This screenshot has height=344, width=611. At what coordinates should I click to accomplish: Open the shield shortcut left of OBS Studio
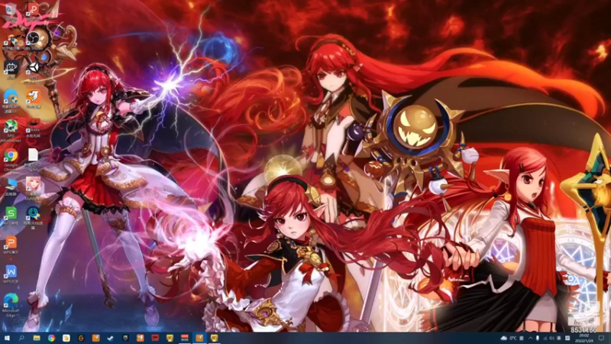point(11,41)
